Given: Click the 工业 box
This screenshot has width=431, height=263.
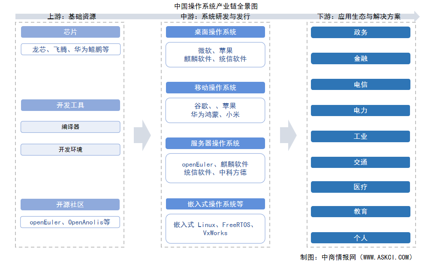Looking at the screenshot, I should (360, 137).
